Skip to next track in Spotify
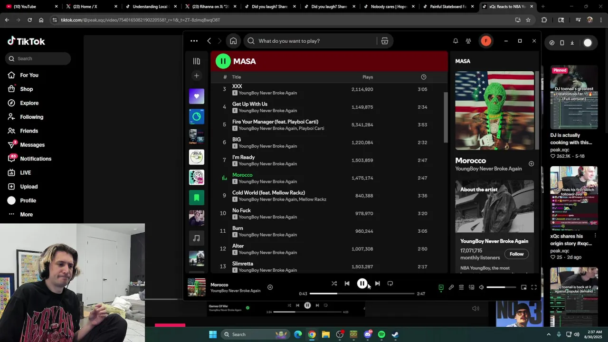 point(377,284)
